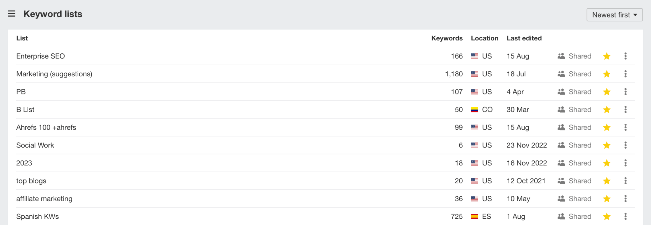The image size is (651, 225).
Task: Open the Enterprise SEO keyword list
Action: point(40,56)
